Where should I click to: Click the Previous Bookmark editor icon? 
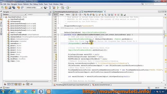100,15
